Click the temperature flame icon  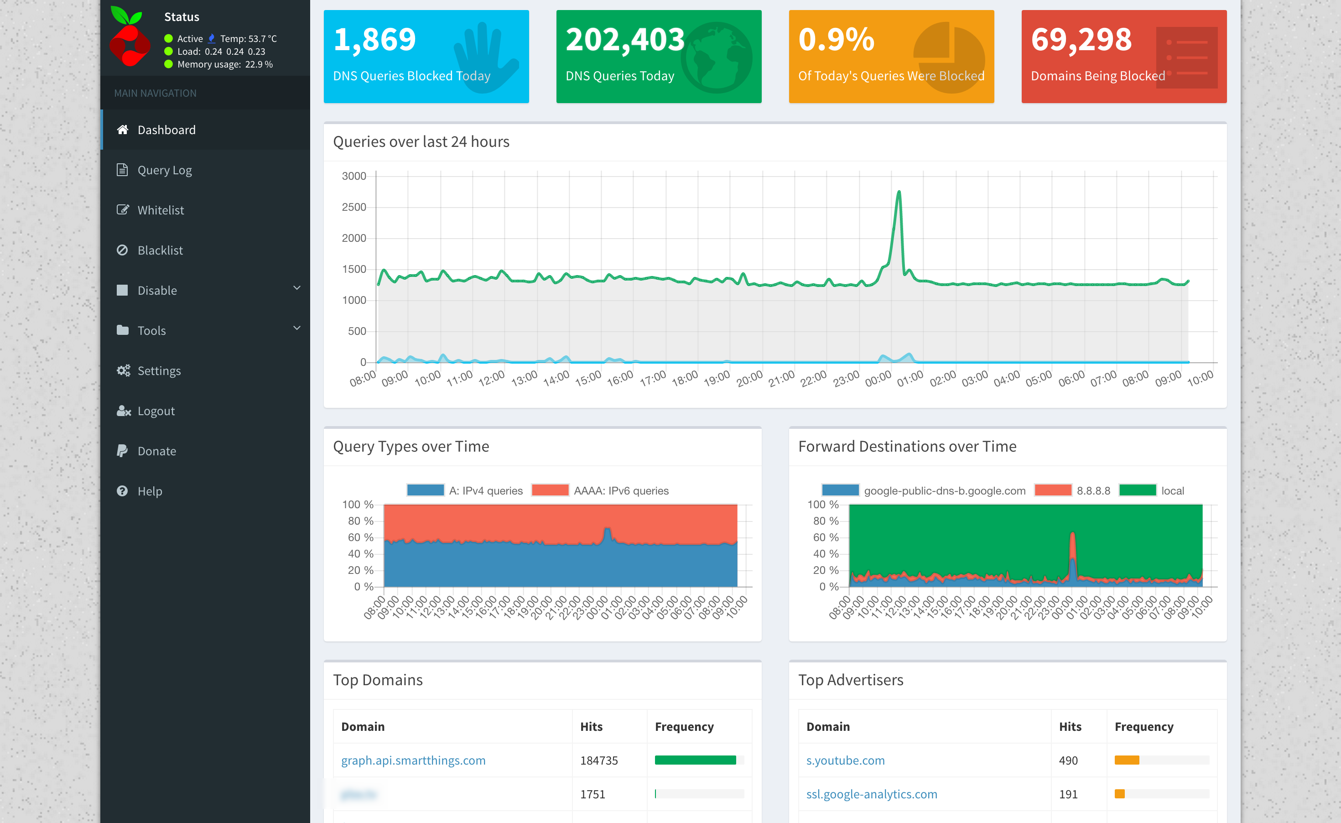click(212, 39)
